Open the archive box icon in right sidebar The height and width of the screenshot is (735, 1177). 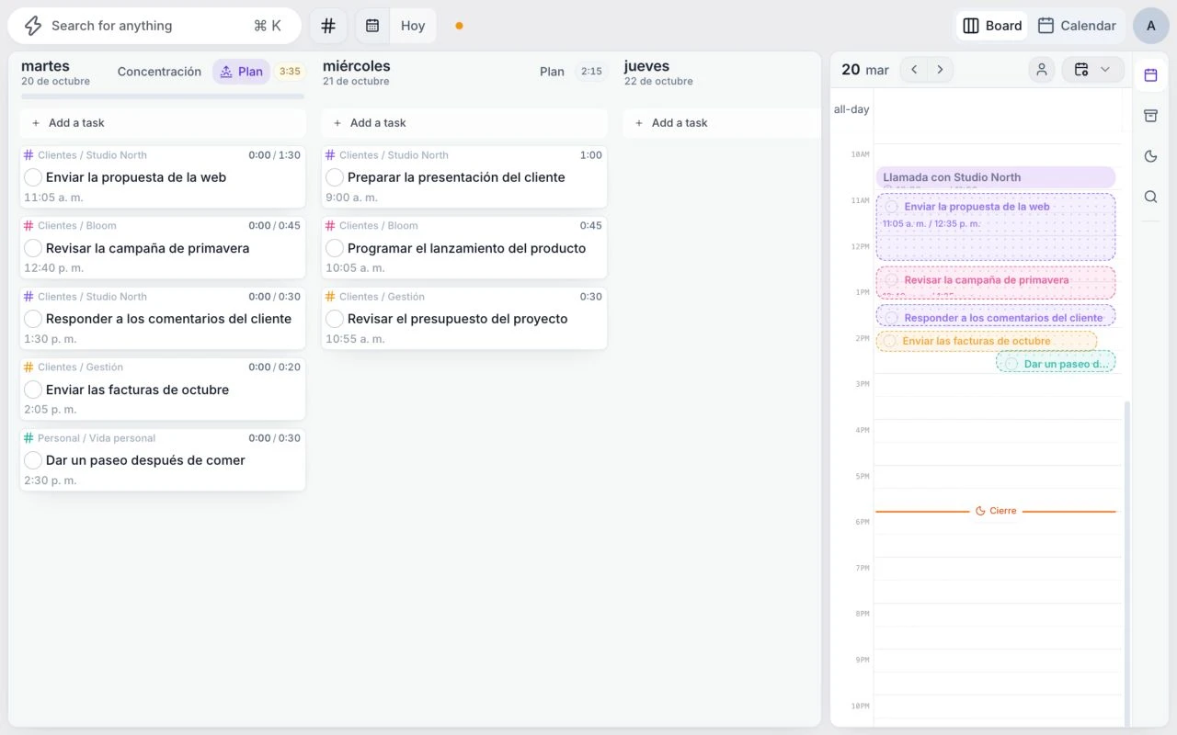pos(1150,116)
